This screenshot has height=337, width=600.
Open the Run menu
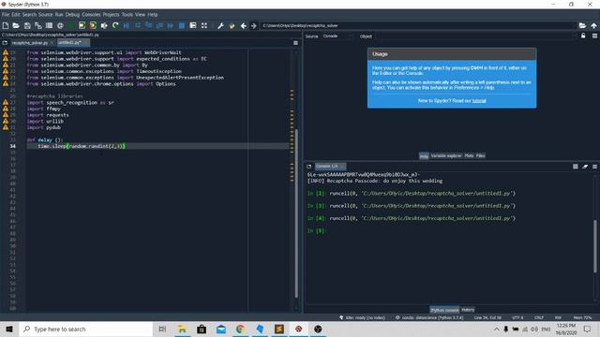click(x=59, y=15)
